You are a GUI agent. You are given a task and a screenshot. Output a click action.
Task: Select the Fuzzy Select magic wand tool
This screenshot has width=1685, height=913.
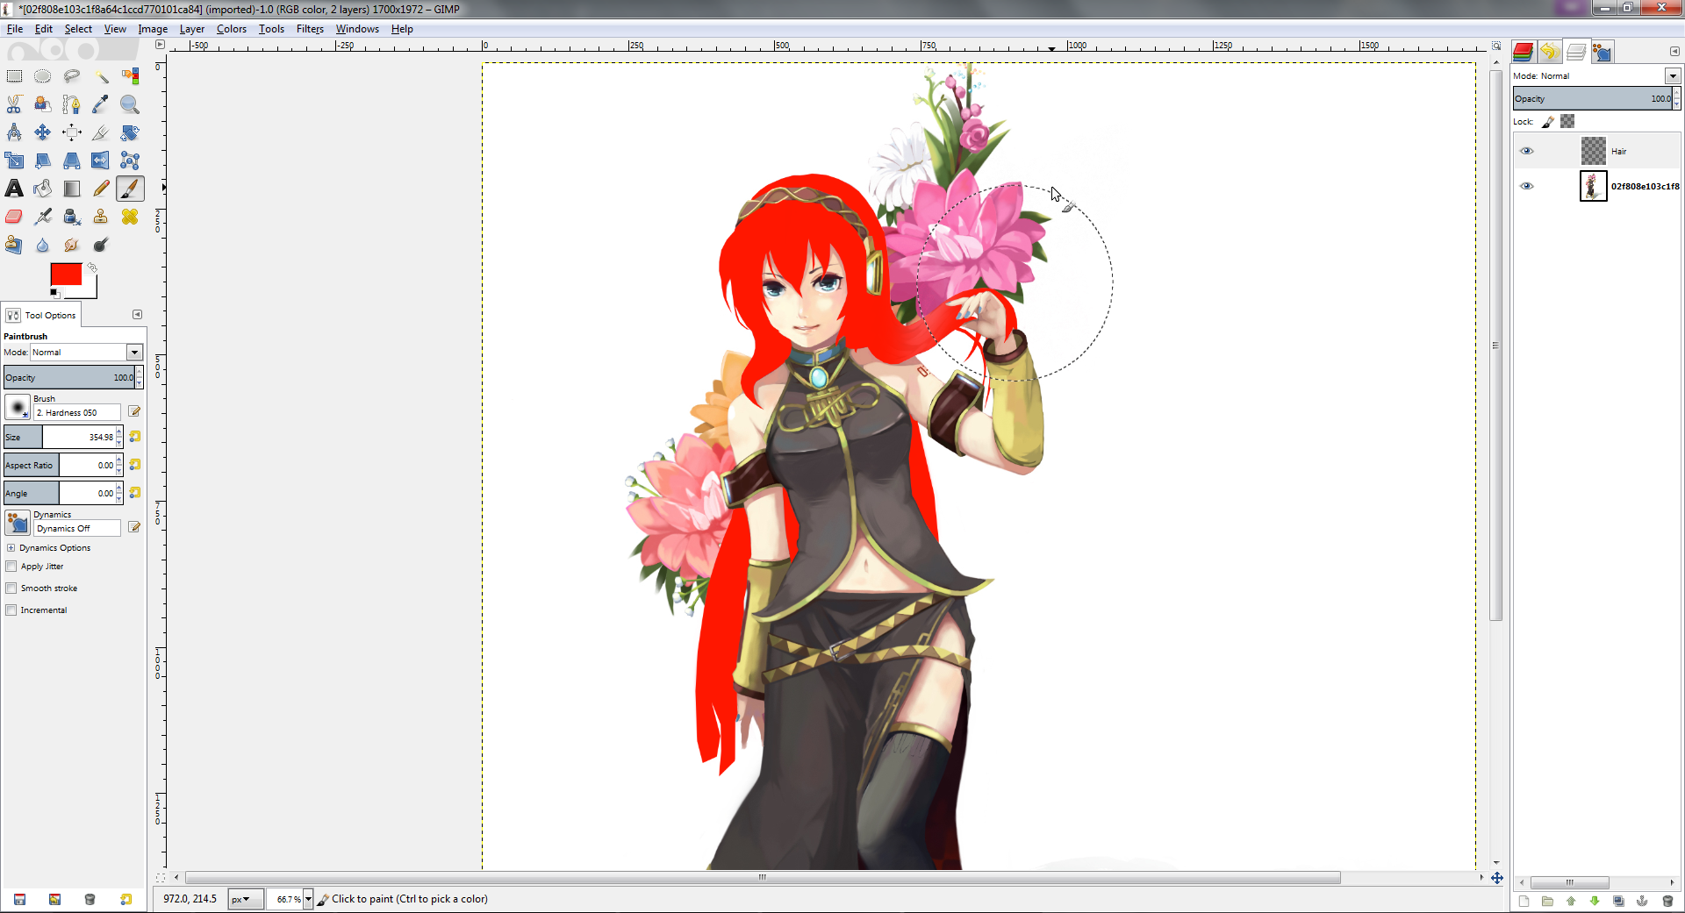coord(101,76)
